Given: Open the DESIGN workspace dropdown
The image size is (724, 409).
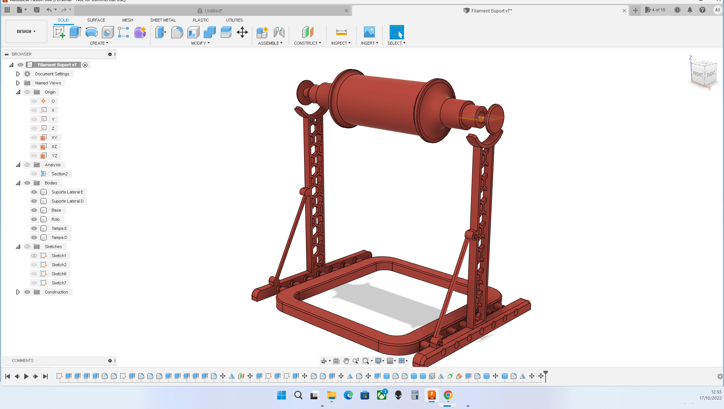Looking at the screenshot, I should pyautogui.click(x=26, y=31).
